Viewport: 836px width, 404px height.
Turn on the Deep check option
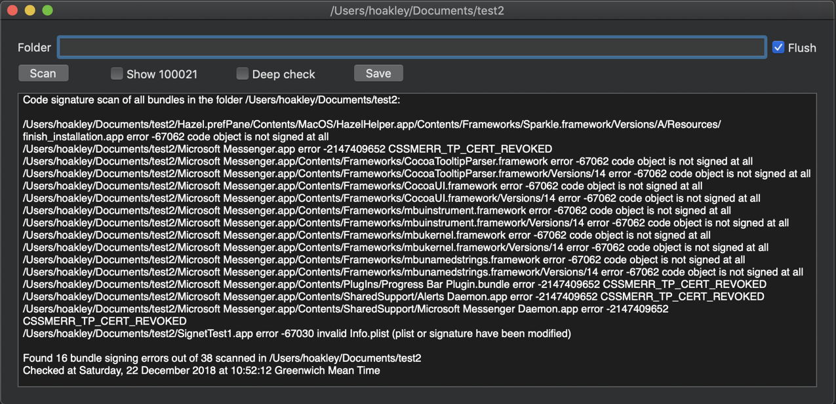[243, 73]
